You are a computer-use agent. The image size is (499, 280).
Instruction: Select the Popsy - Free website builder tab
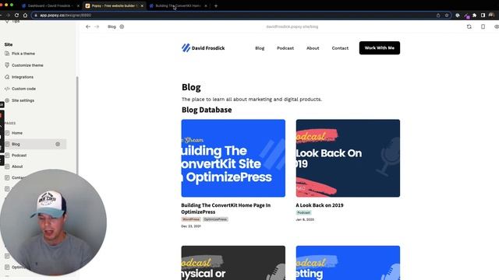(x=115, y=5)
